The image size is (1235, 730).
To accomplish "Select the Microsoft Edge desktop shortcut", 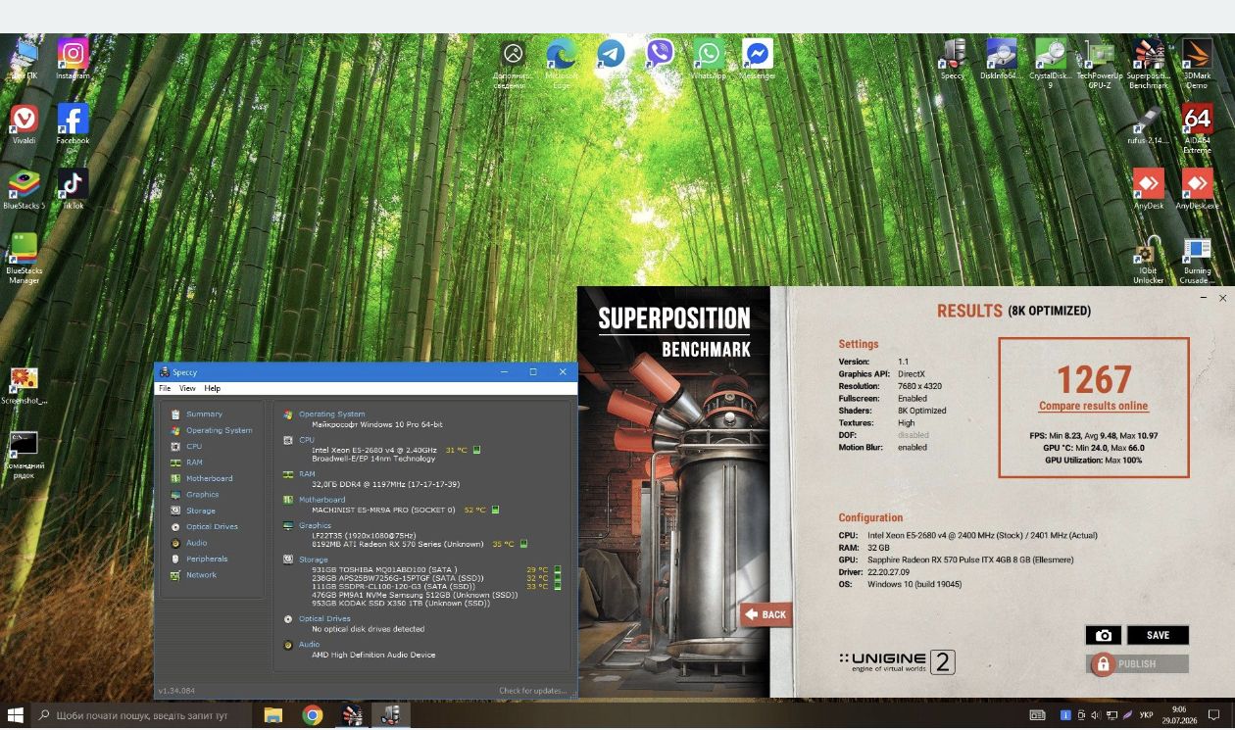I will pos(562,64).
